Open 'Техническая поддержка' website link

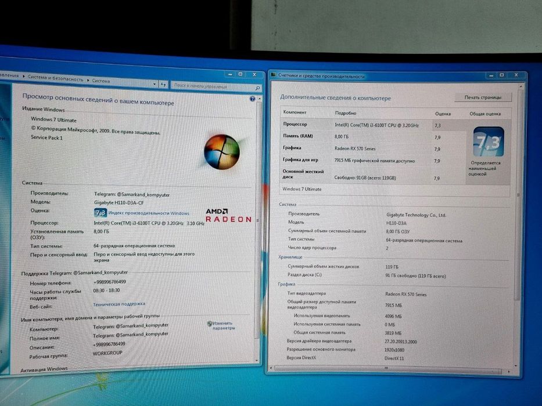click(119, 304)
